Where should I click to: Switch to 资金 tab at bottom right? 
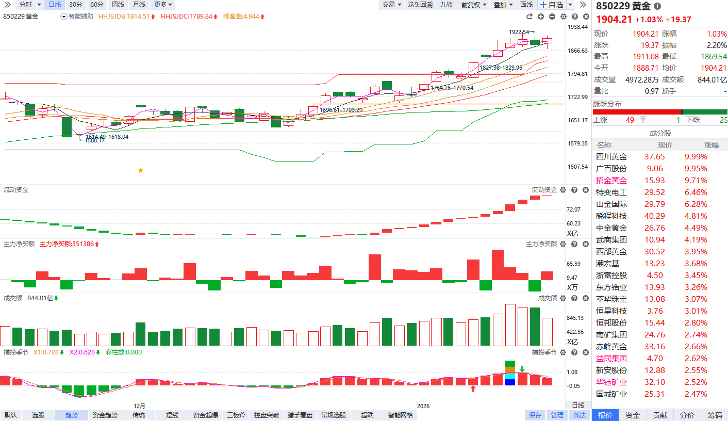pos(633,415)
